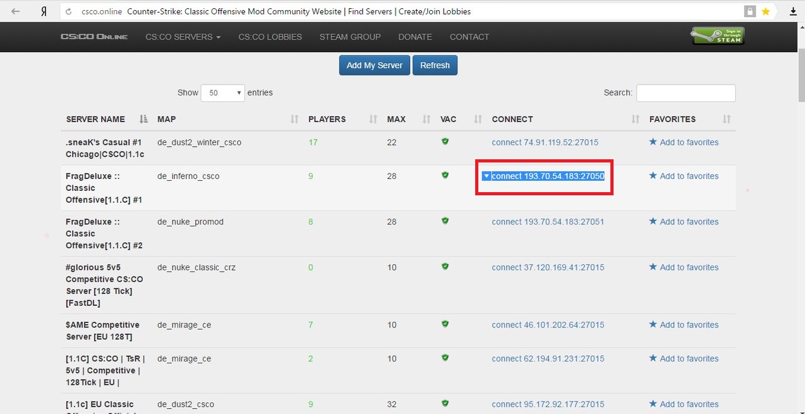Click connect 62.194.91.231:27015 link

tap(548, 358)
